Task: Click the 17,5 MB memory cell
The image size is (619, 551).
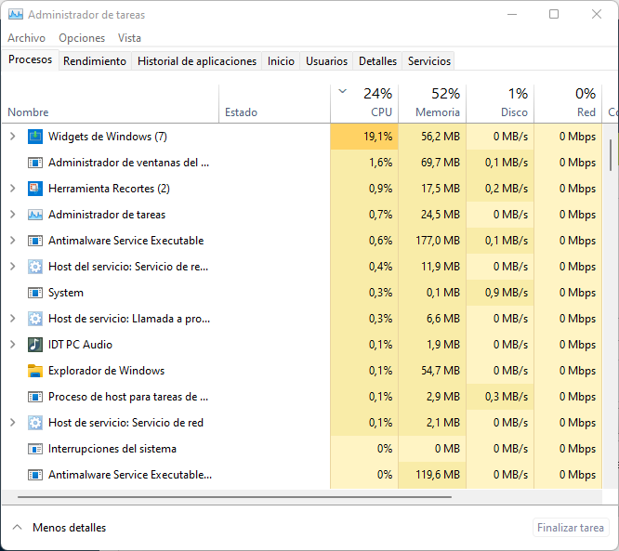Action: (x=432, y=189)
